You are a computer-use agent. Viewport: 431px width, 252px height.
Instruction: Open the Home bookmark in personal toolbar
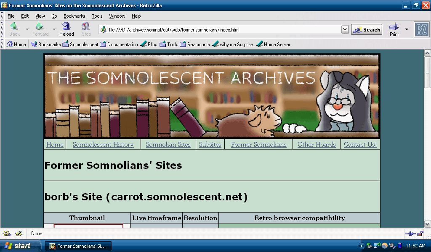pyautogui.click(x=16, y=44)
